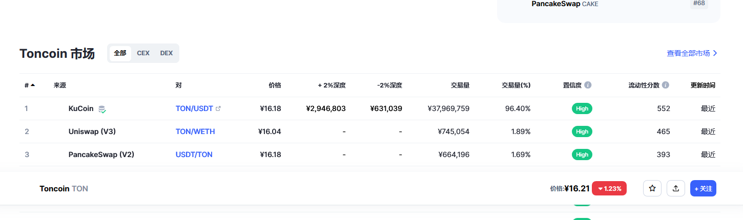Click the High badge in the Uniswap row
743x220 pixels.
(582, 131)
